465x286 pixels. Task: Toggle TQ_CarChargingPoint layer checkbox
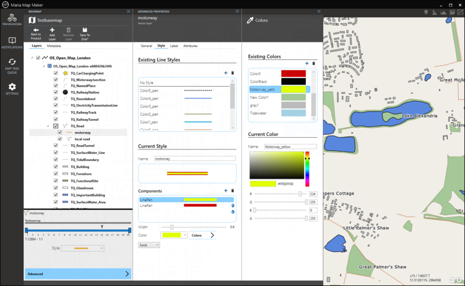click(x=55, y=73)
